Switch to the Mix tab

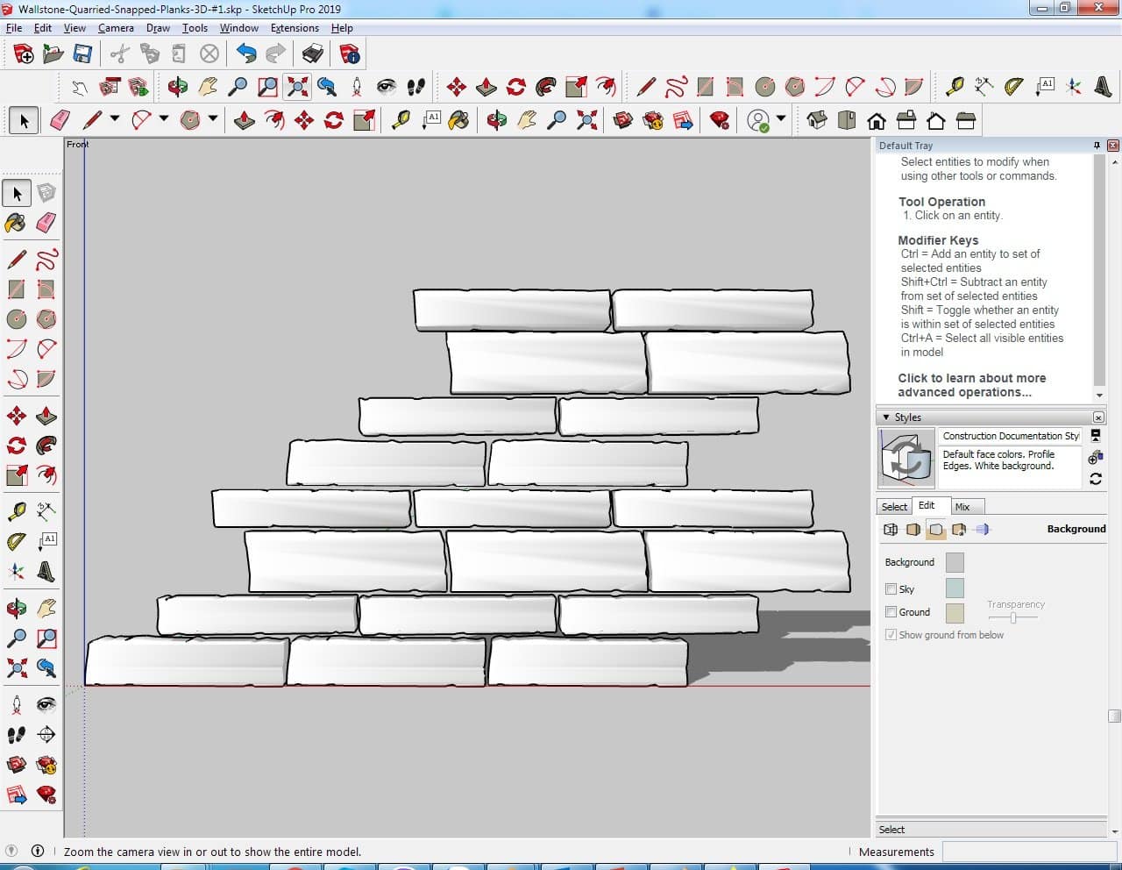962,507
